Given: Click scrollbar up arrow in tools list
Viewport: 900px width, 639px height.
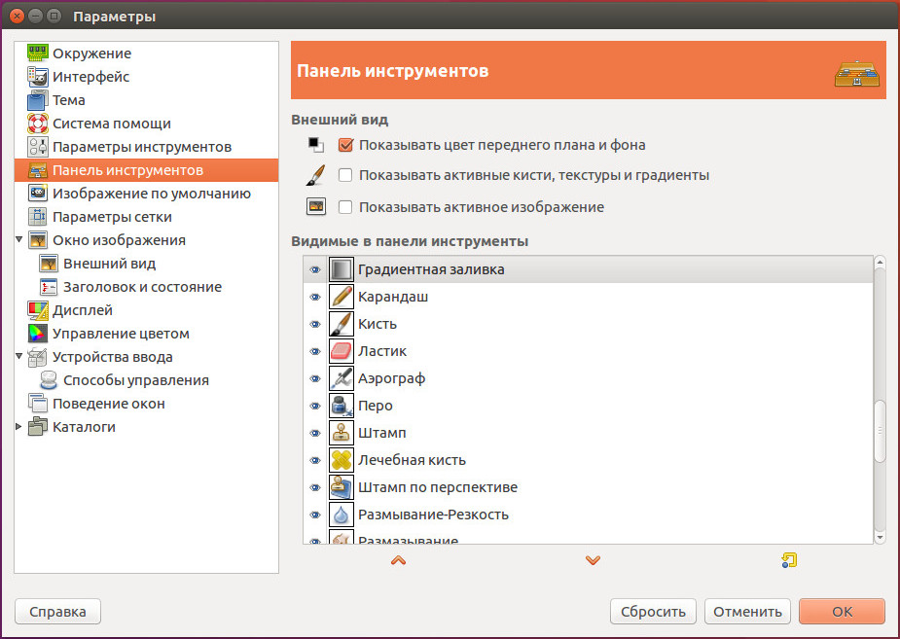Looking at the screenshot, I should pos(880,263).
